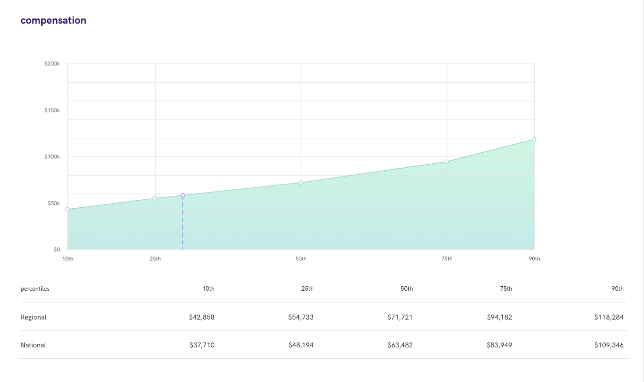
Task: Click the National 90th value $109,346
Action: pos(609,345)
